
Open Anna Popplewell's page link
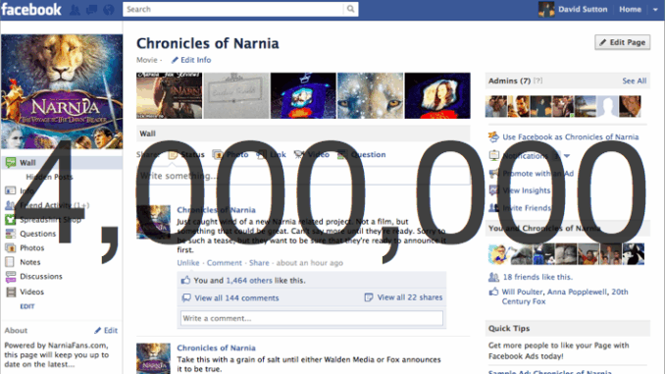pyautogui.click(x=577, y=292)
